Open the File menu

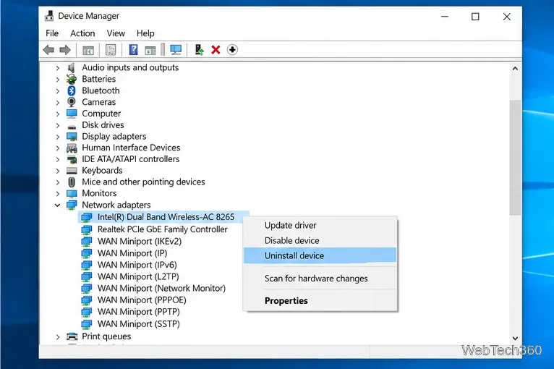[x=52, y=33]
